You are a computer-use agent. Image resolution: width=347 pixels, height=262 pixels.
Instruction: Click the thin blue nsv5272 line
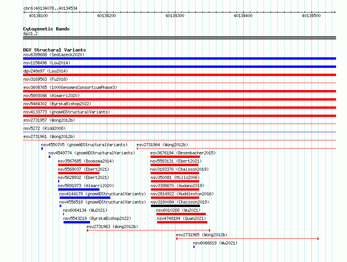coord(179,132)
